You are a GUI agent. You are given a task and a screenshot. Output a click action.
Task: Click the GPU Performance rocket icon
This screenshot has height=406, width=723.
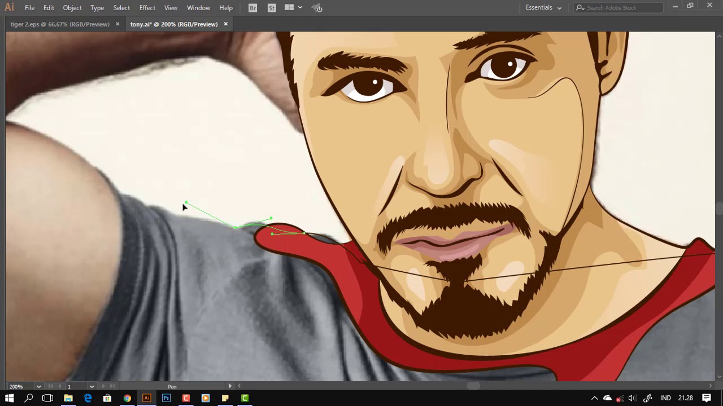316,7
